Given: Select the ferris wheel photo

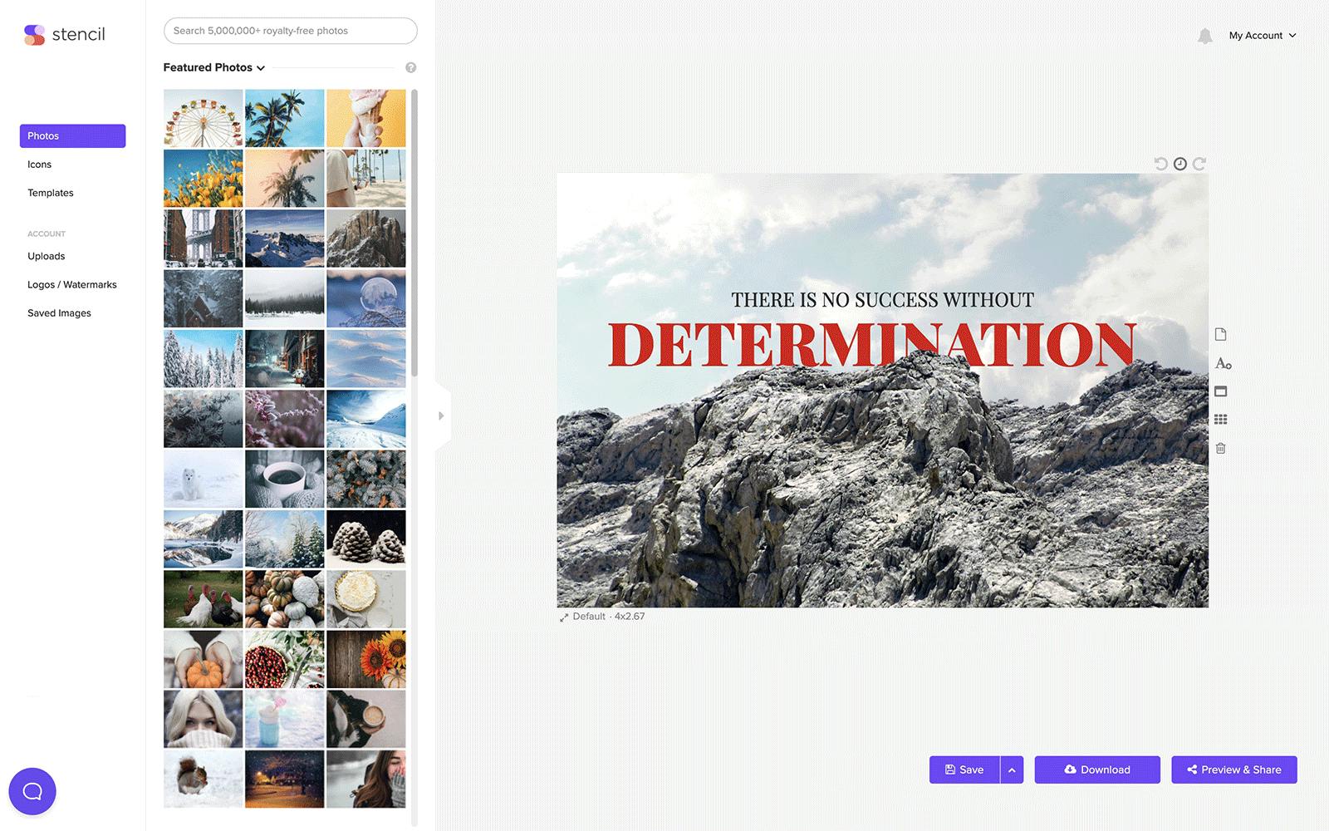Looking at the screenshot, I should (204, 118).
